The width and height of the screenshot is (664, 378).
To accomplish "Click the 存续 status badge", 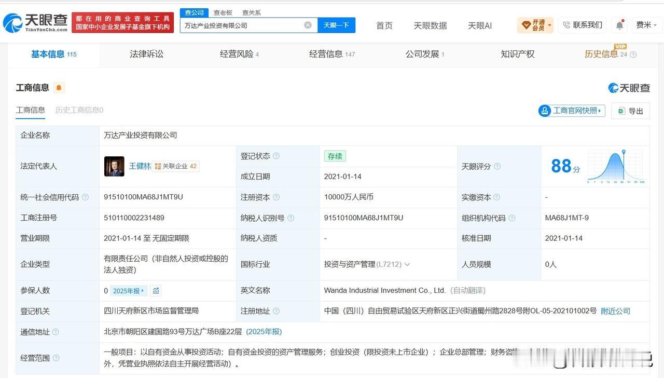I will point(335,156).
